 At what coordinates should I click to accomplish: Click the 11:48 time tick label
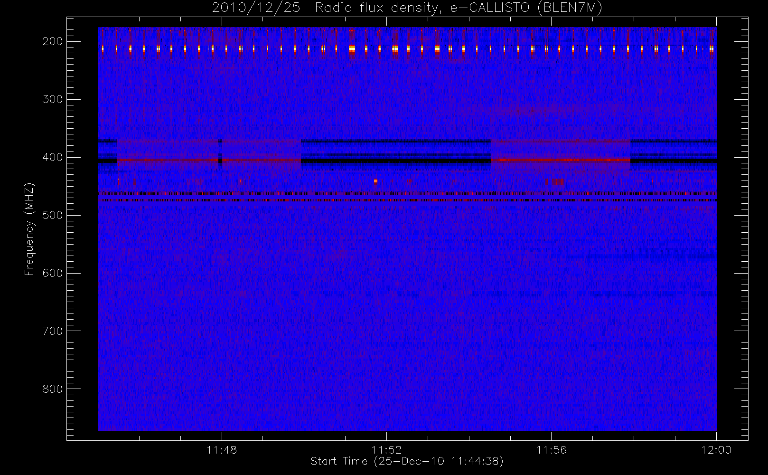point(222,450)
